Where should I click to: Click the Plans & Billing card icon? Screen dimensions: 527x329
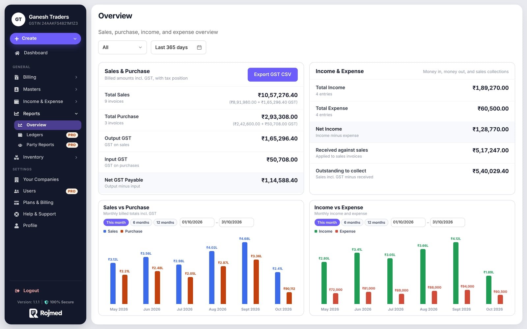[x=16, y=203]
